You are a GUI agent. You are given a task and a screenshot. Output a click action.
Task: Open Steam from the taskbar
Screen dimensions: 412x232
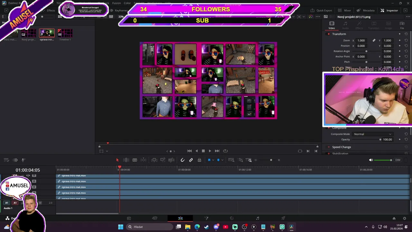click(207, 227)
